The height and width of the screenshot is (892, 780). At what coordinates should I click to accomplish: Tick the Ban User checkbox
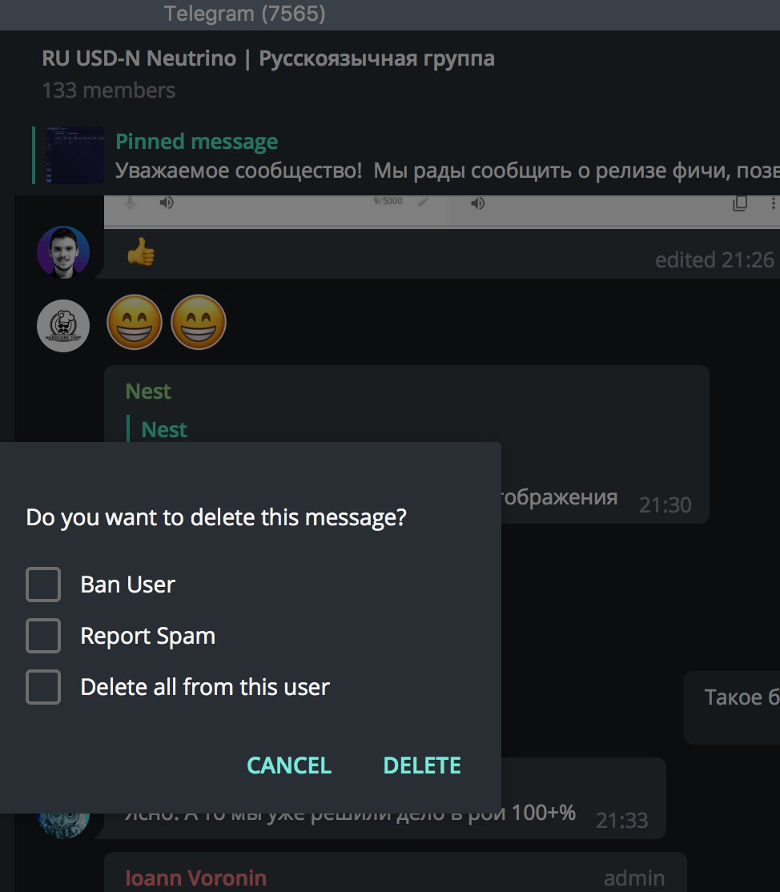pos(43,585)
